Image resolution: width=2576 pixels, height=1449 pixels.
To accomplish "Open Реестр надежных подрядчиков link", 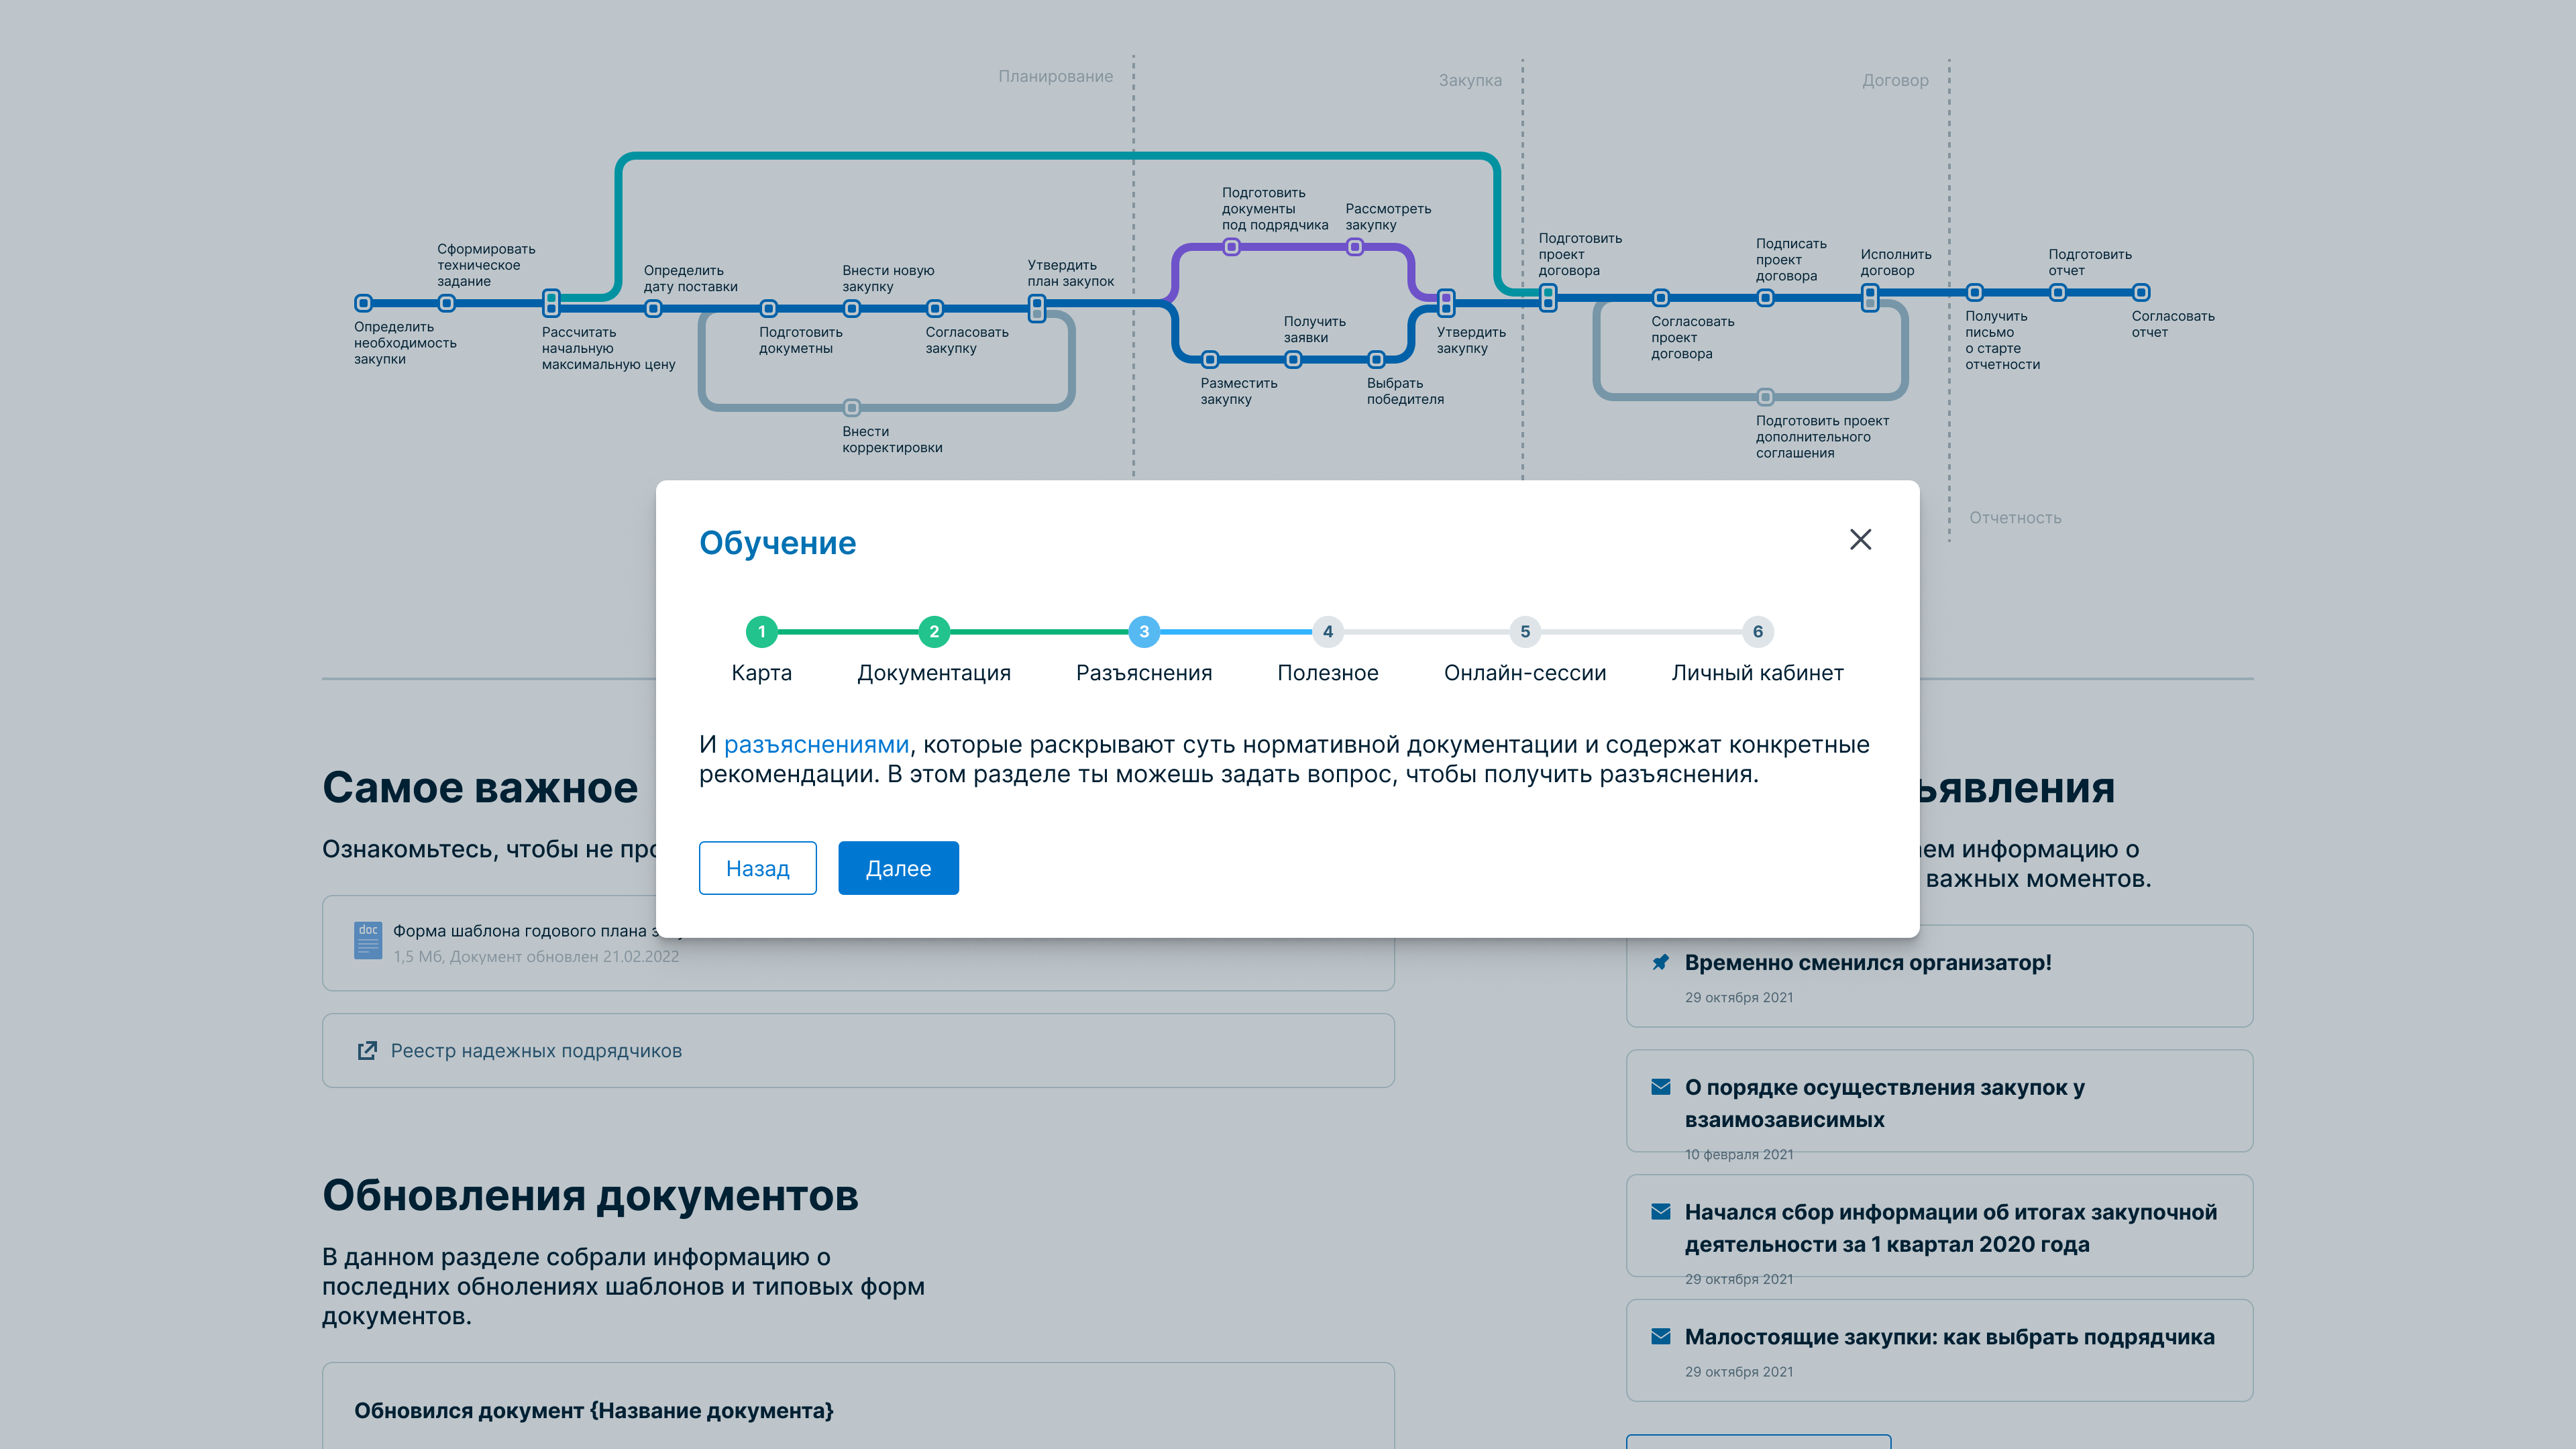I will click(536, 1050).
